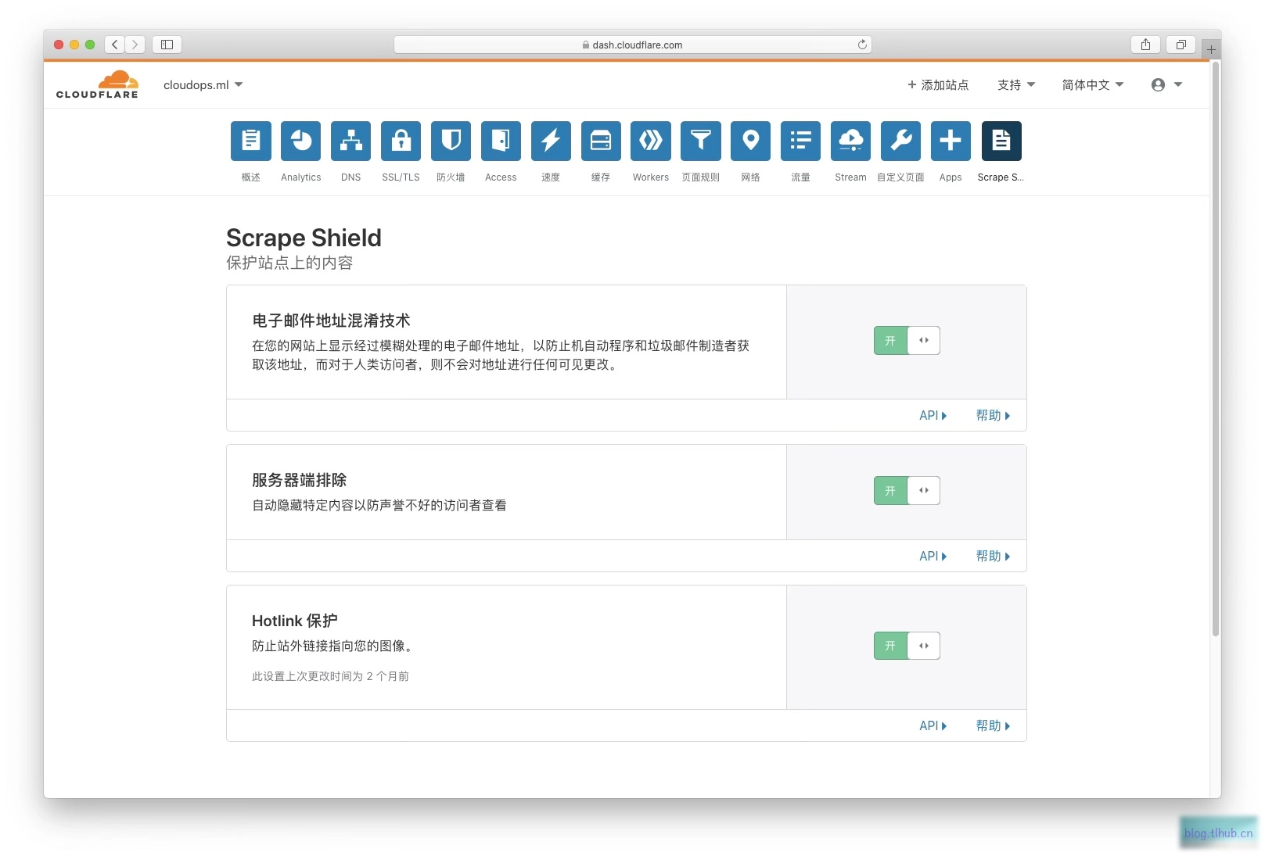Open the Workers icon

coord(651,141)
